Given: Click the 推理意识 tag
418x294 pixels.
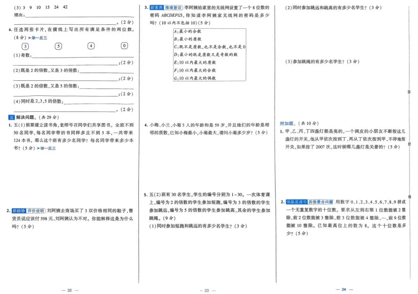Looking at the screenshot, I should pyautogui.click(x=173, y=7).
